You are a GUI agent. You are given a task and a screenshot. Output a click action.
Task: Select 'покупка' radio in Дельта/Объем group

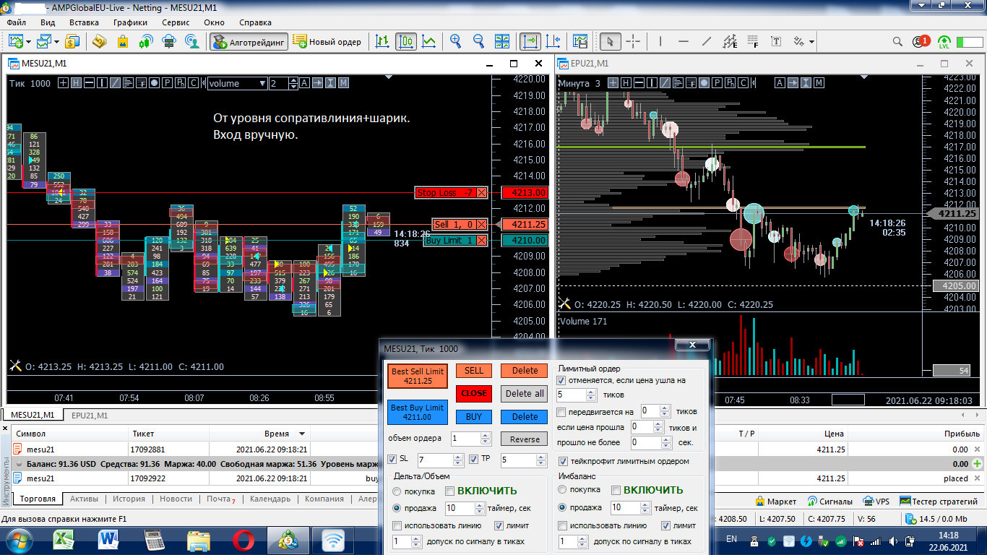pyautogui.click(x=397, y=491)
